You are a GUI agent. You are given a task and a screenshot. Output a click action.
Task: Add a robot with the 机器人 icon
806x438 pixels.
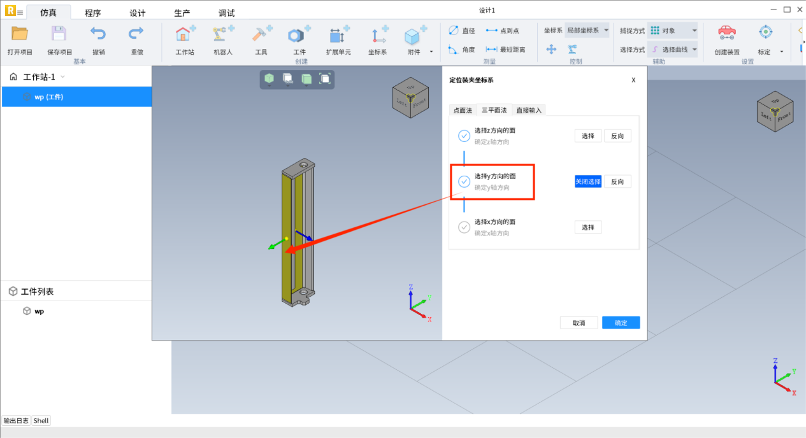[222, 34]
